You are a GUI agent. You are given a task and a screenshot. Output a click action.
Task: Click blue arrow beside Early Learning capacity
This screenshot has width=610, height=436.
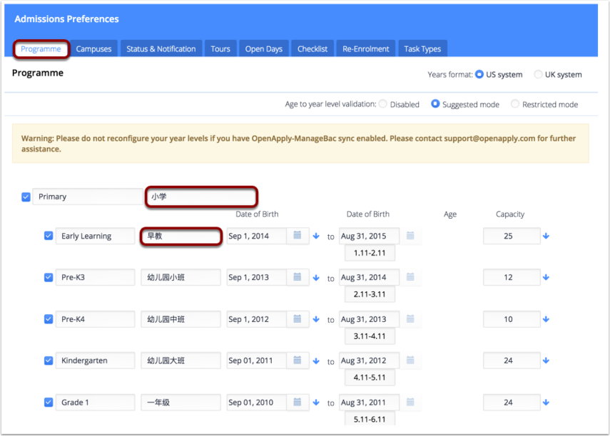(547, 237)
